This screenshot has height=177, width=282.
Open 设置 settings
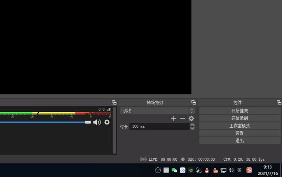click(240, 133)
